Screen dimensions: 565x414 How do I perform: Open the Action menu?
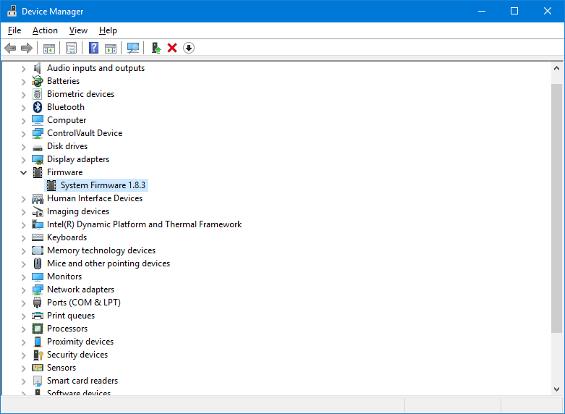(45, 30)
